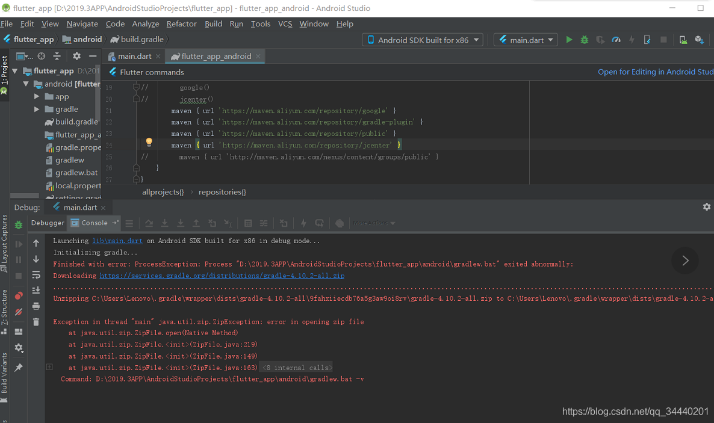The image size is (714, 423).
Task: Open Debug panel settings gear at right
Action: [x=706, y=207]
